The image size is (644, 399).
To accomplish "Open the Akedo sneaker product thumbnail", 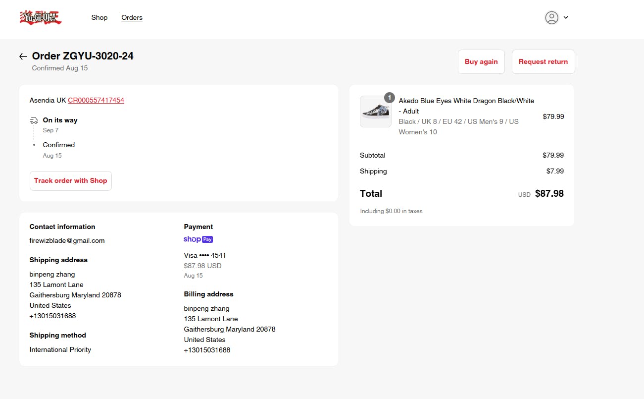I will pos(375,112).
